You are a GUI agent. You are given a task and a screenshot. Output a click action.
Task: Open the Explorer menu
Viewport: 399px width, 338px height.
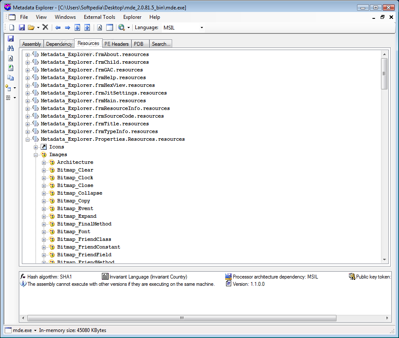click(132, 17)
